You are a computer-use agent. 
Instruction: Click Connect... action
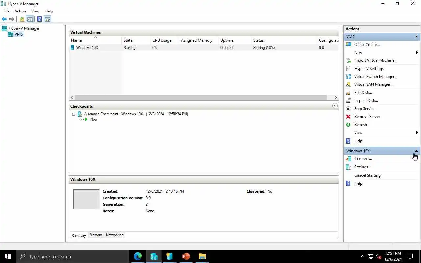pyautogui.click(x=363, y=159)
